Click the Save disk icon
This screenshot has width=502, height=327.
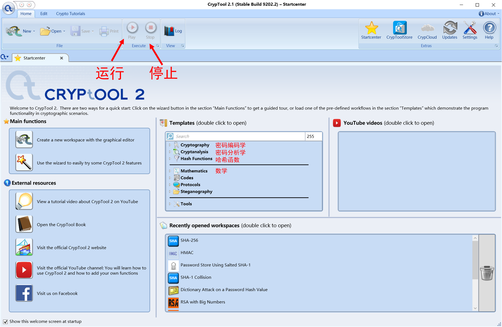pyautogui.click(x=75, y=31)
